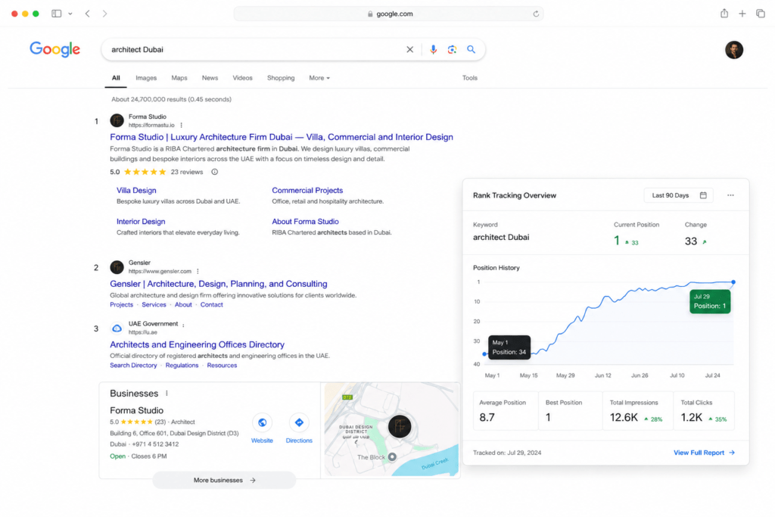Open the Villa Design sitelink
The width and height of the screenshot is (775, 517).
(x=136, y=190)
